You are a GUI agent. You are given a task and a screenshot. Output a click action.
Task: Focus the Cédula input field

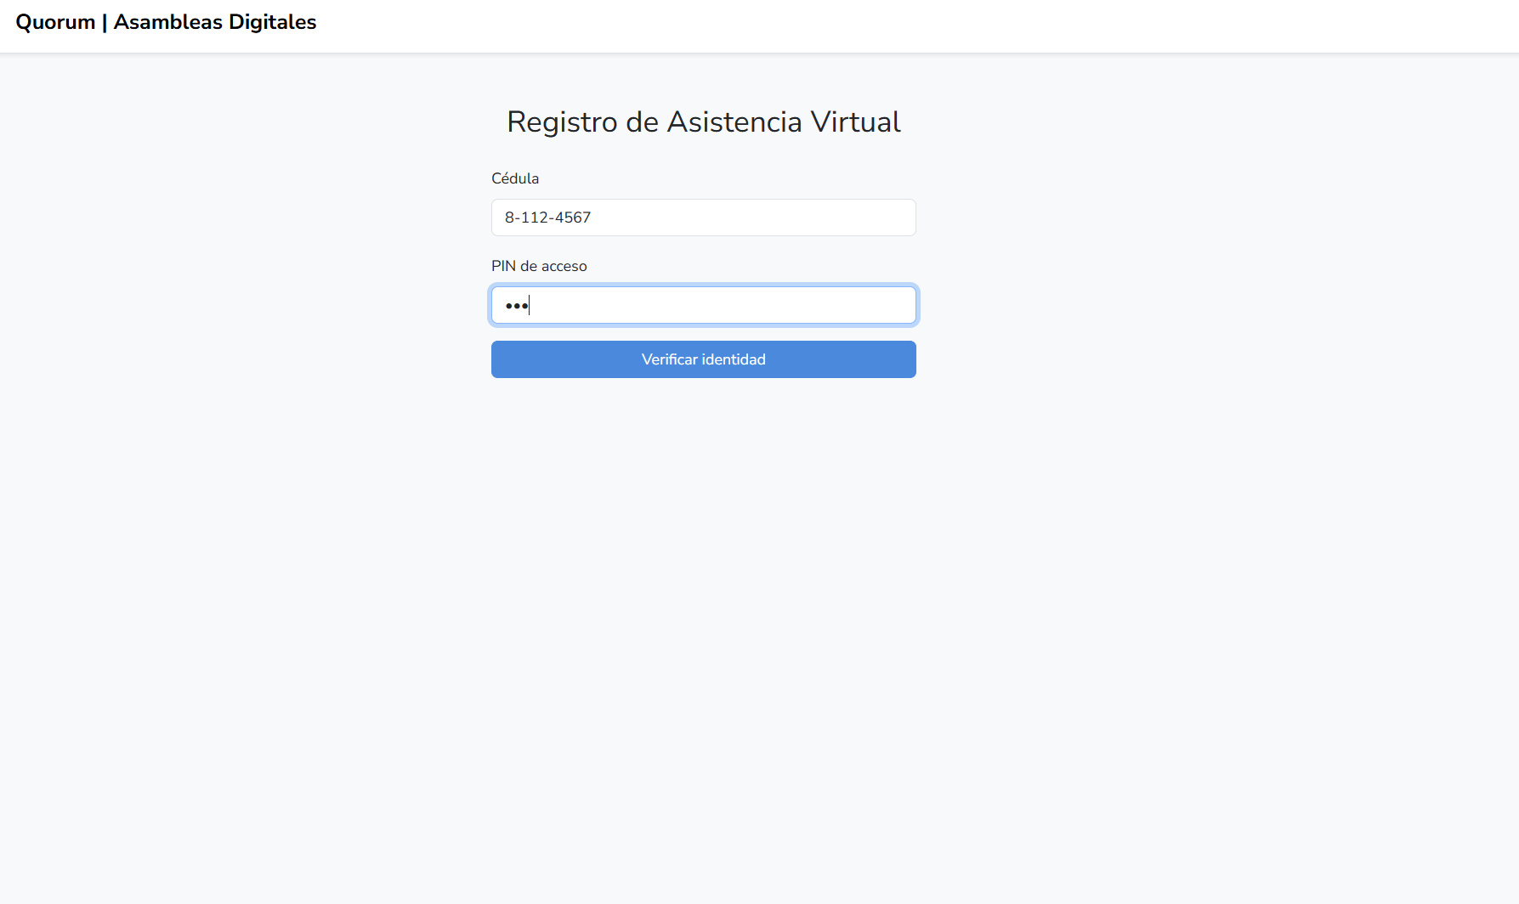703,218
